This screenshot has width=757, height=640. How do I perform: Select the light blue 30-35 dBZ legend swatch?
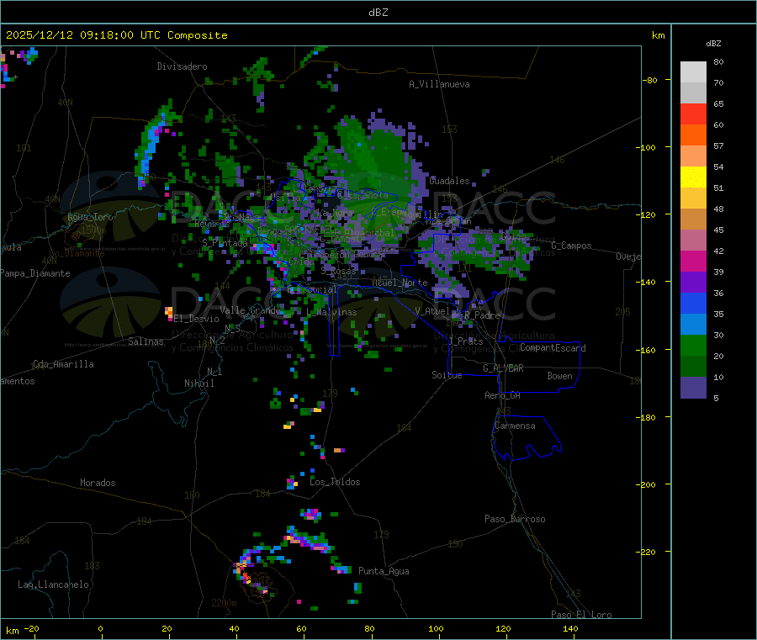[693, 325]
